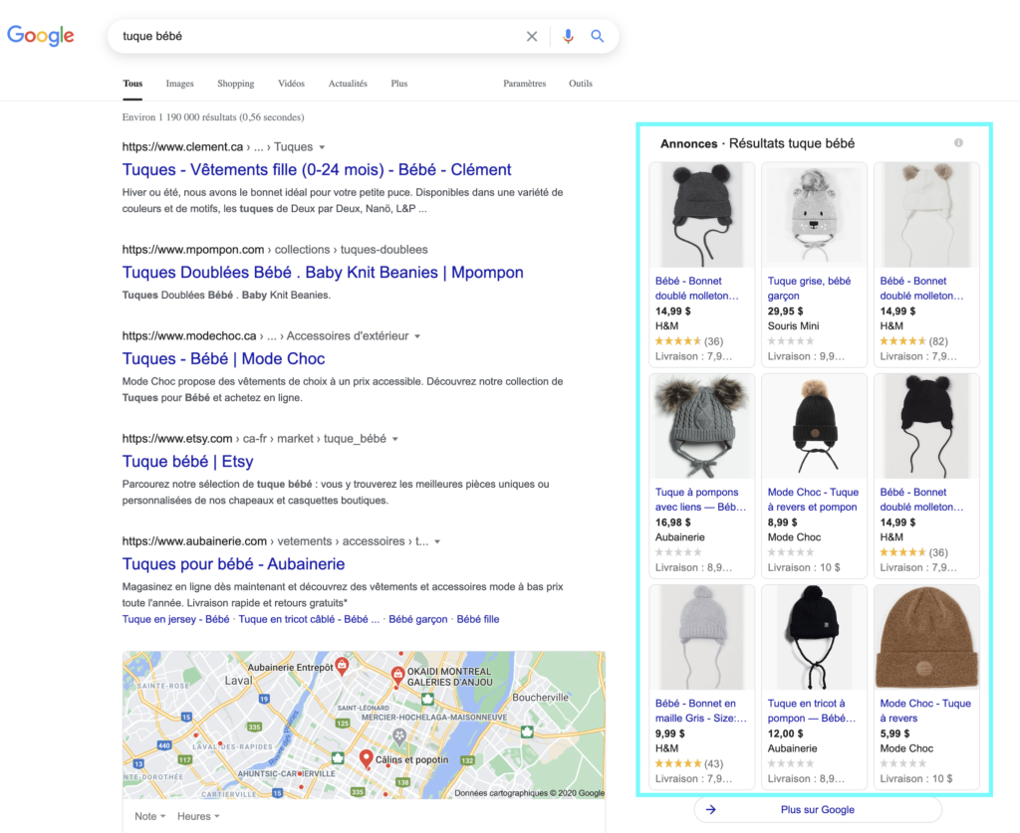Expand dropdown arrow next to clement.ca URL
1020x833 pixels.
pyautogui.click(x=322, y=147)
